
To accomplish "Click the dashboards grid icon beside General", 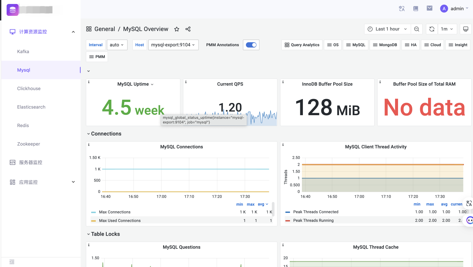I will pyautogui.click(x=89, y=29).
